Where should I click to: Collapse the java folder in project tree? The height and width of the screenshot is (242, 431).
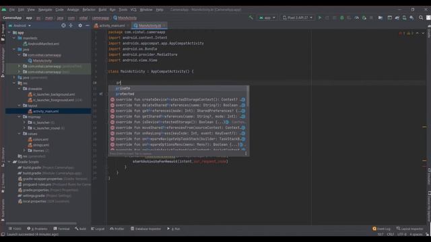click(x=14, y=49)
